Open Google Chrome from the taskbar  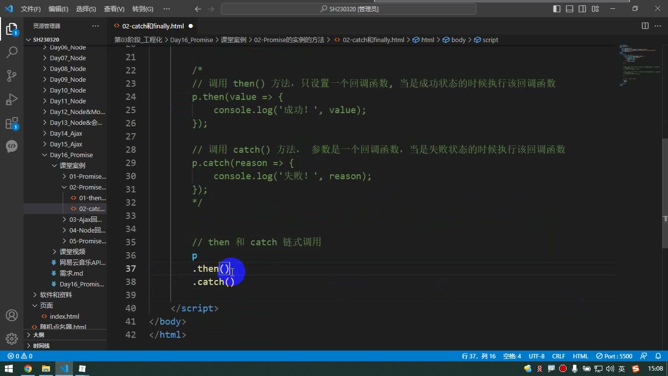pos(28,369)
